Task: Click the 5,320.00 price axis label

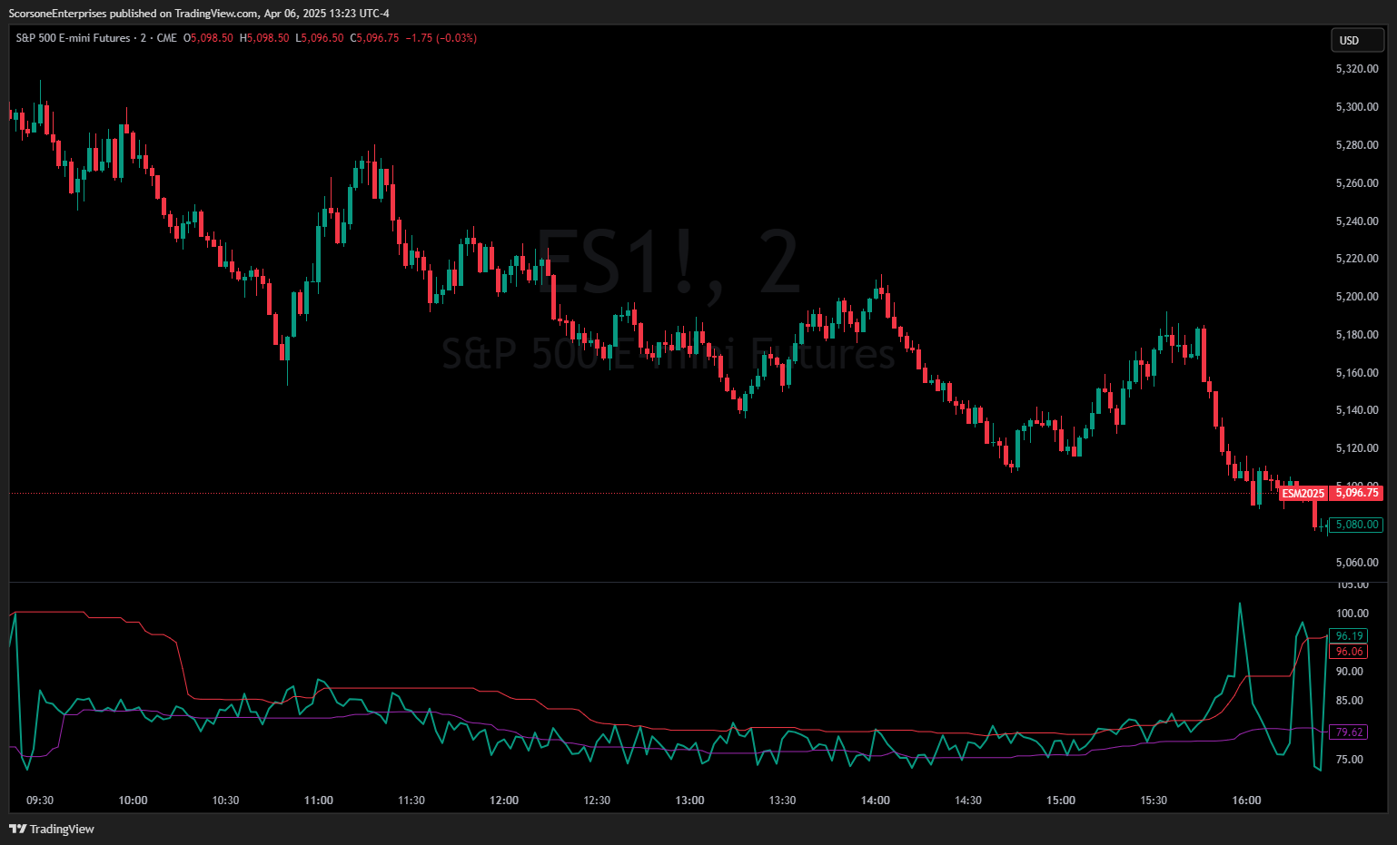Action: click(x=1357, y=69)
